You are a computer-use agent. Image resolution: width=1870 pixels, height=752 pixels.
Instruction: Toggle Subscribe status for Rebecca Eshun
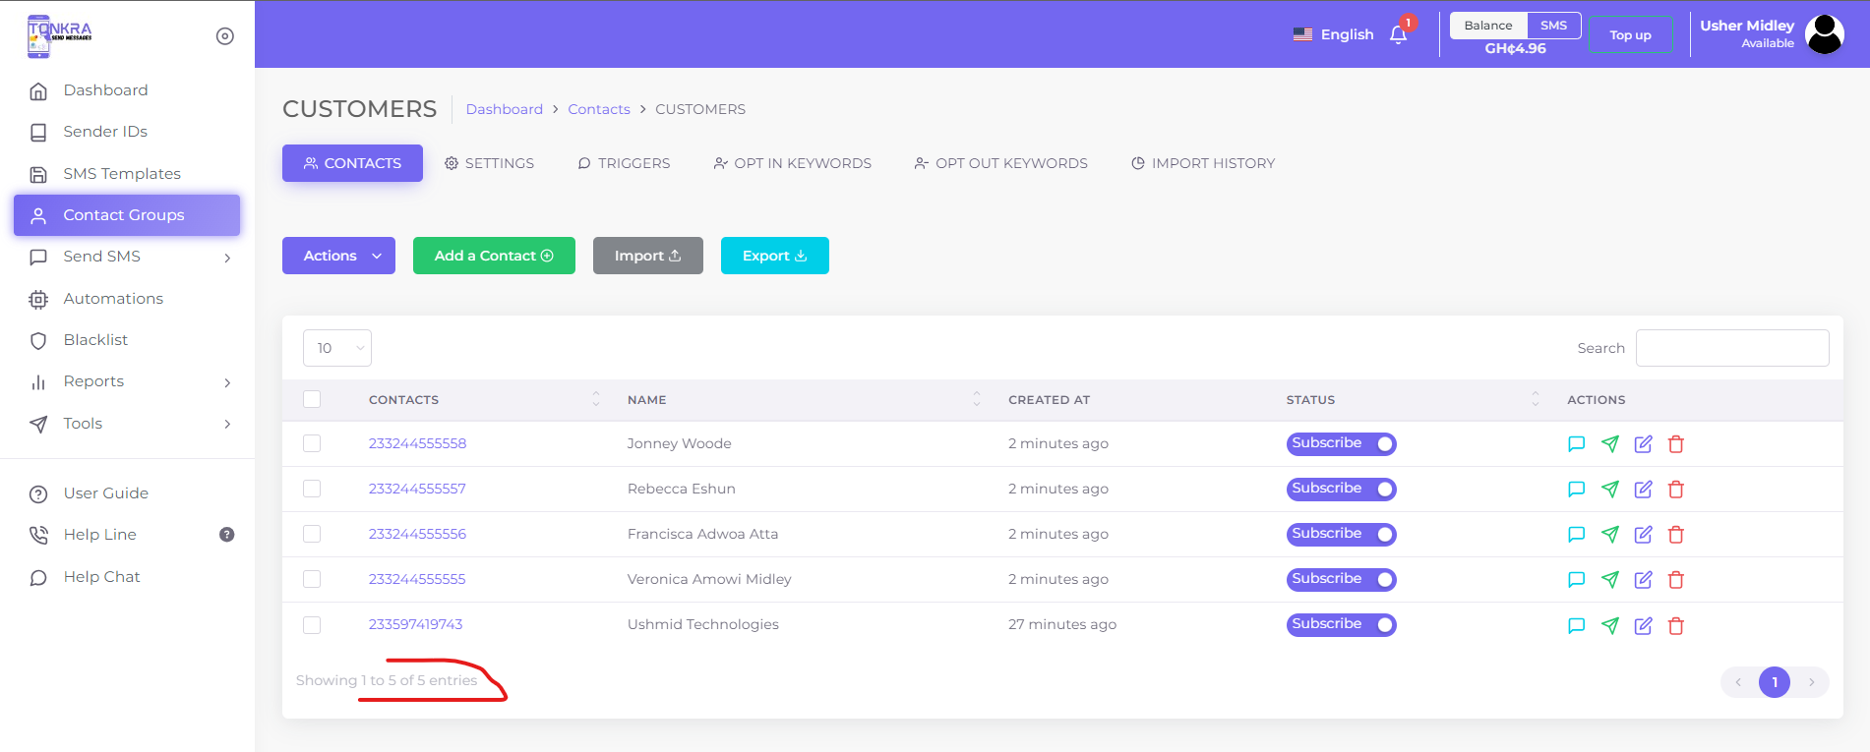coord(1341,489)
